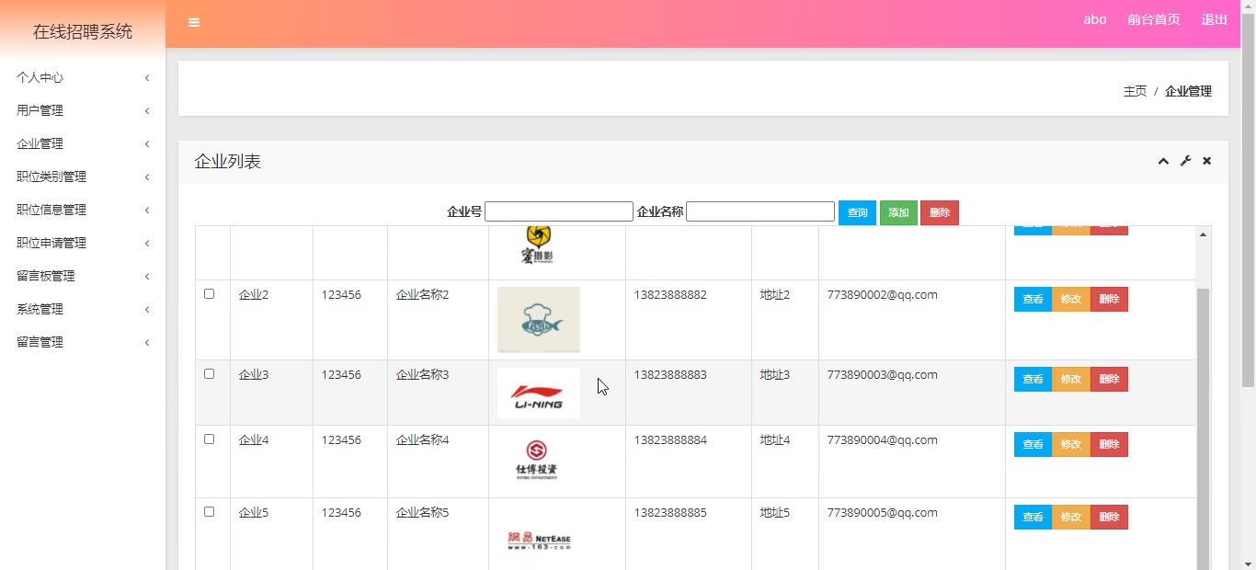Click the 企业4 link in table
Viewport: 1256px width, 570px height.
pyautogui.click(x=254, y=440)
